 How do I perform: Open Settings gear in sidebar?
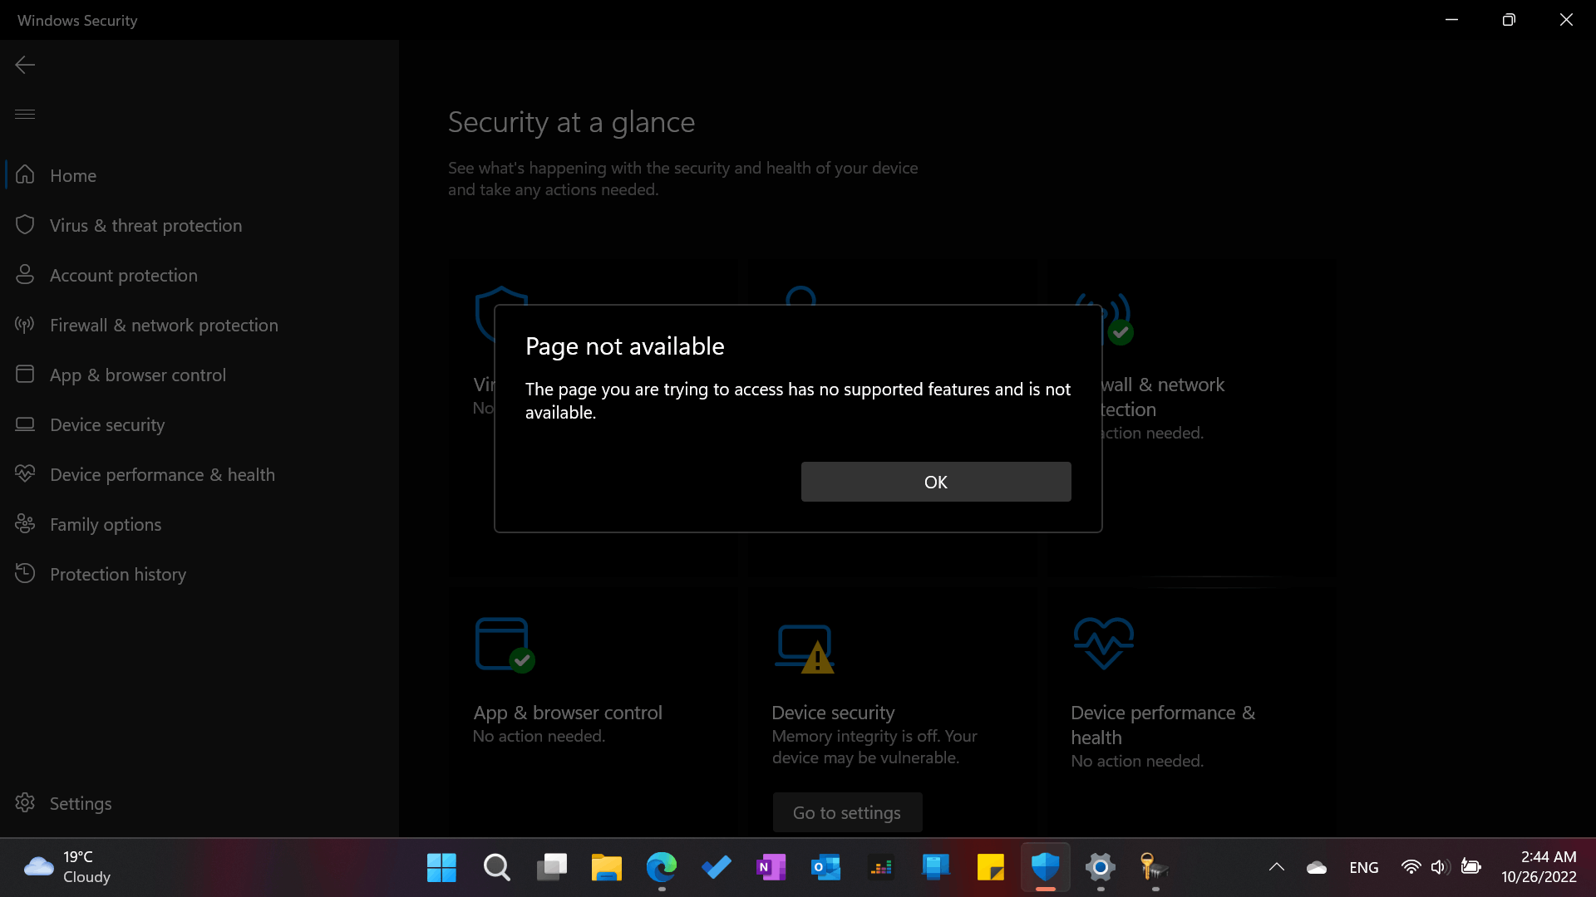click(x=25, y=803)
